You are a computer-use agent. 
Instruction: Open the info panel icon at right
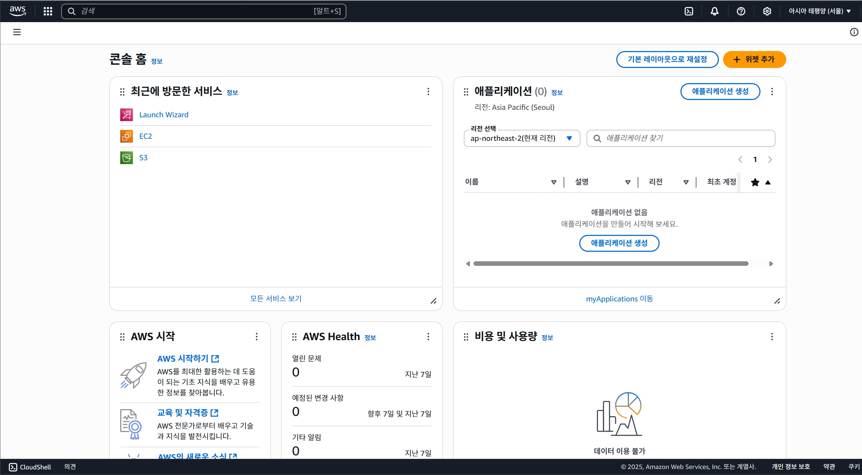pyautogui.click(x=854, y=32)
